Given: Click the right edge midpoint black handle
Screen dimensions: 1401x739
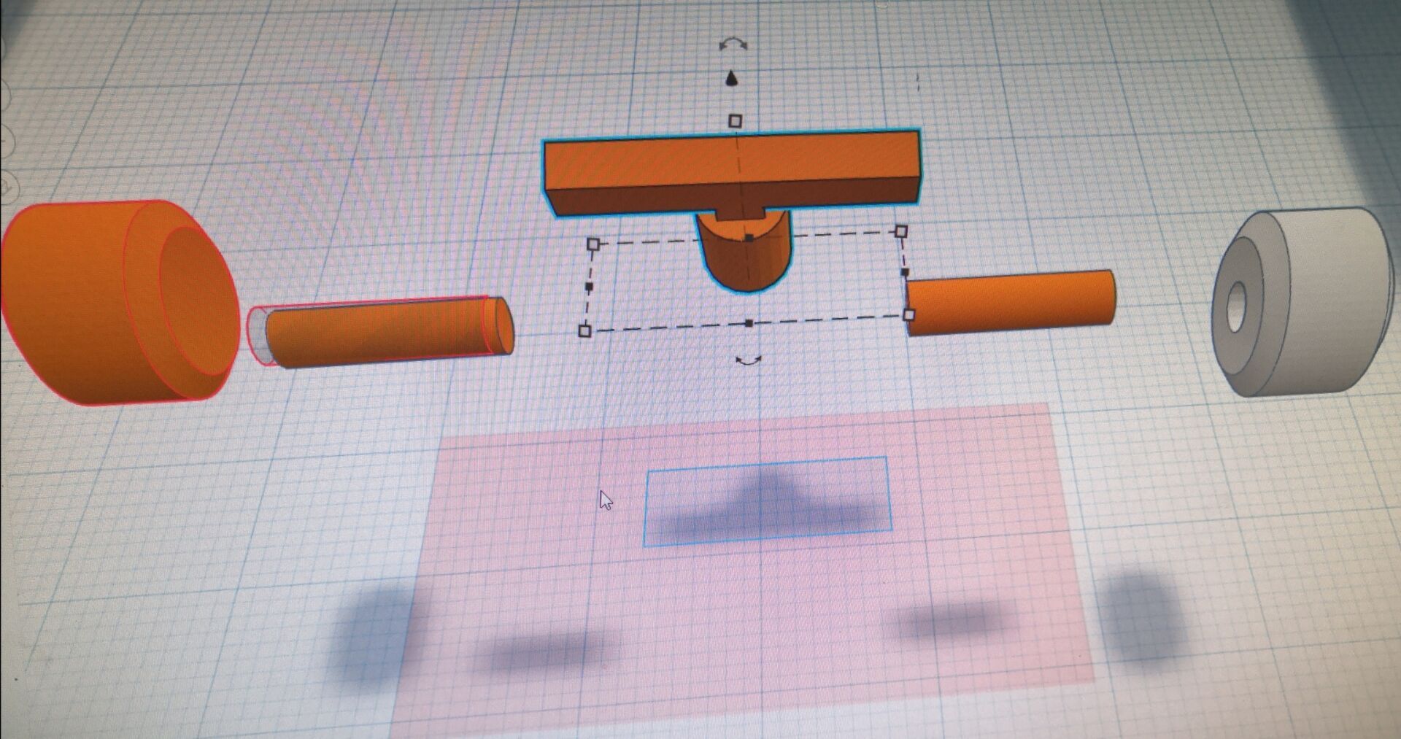Looking at the screenshot, I should tap(905, 273).
